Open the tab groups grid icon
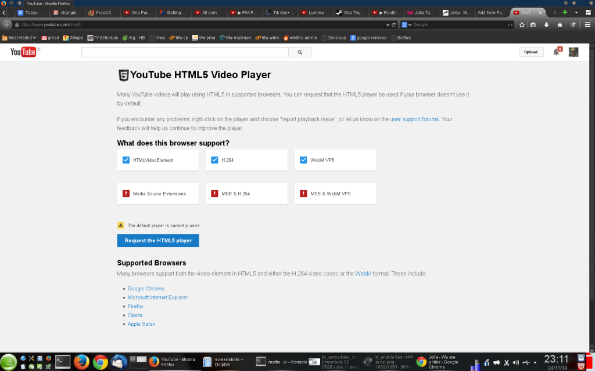The width and height of the screenshot is (595, 371). coord(588,13)
